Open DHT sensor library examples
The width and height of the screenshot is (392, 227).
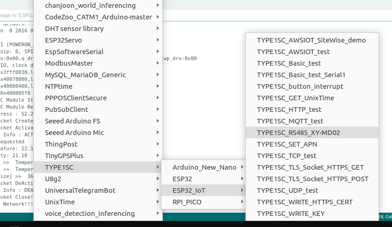tap(98, 29)
